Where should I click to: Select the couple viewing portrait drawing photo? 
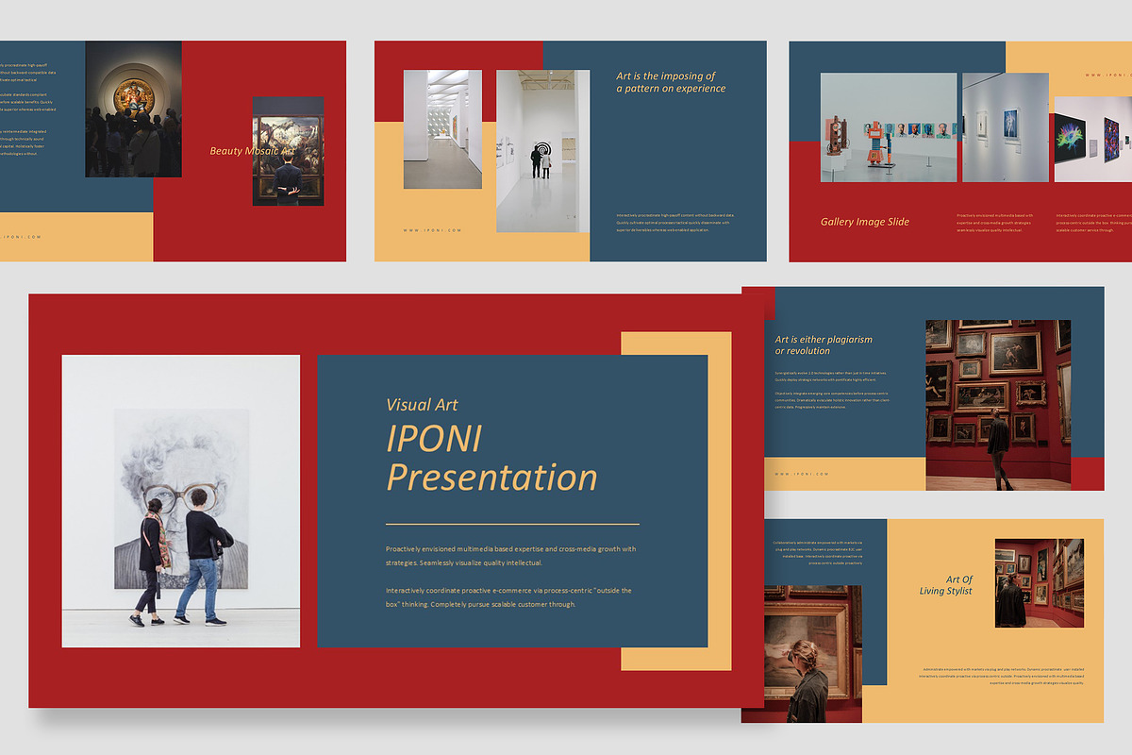tap(181, 501)
